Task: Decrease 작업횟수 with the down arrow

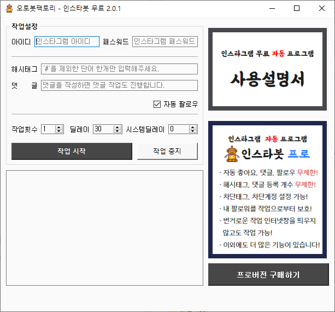Action: point(59,131)
